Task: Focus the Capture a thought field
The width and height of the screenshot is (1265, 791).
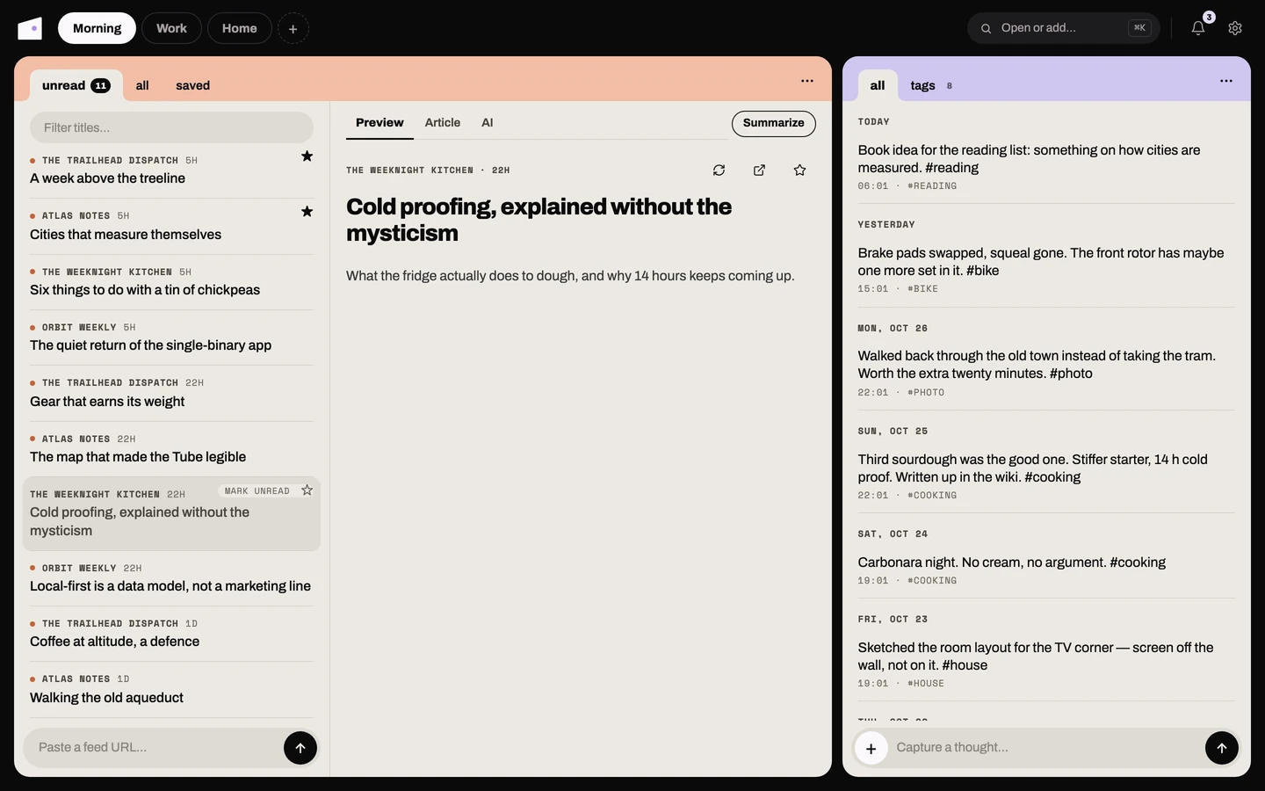Action: click(x=1045, y=748)
